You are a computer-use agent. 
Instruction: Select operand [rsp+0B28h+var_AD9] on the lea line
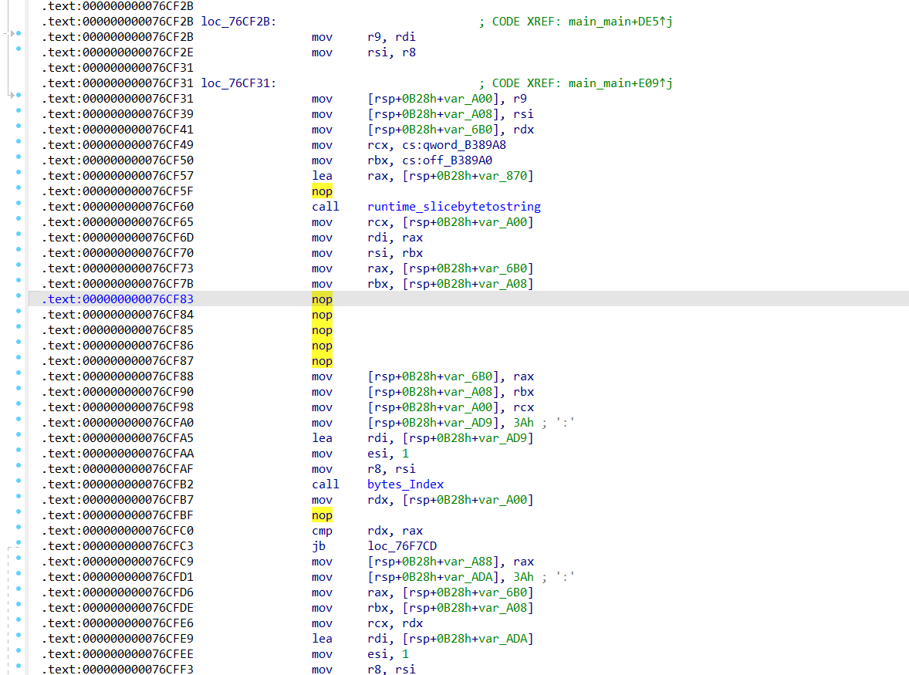click(x=468, y=438)
